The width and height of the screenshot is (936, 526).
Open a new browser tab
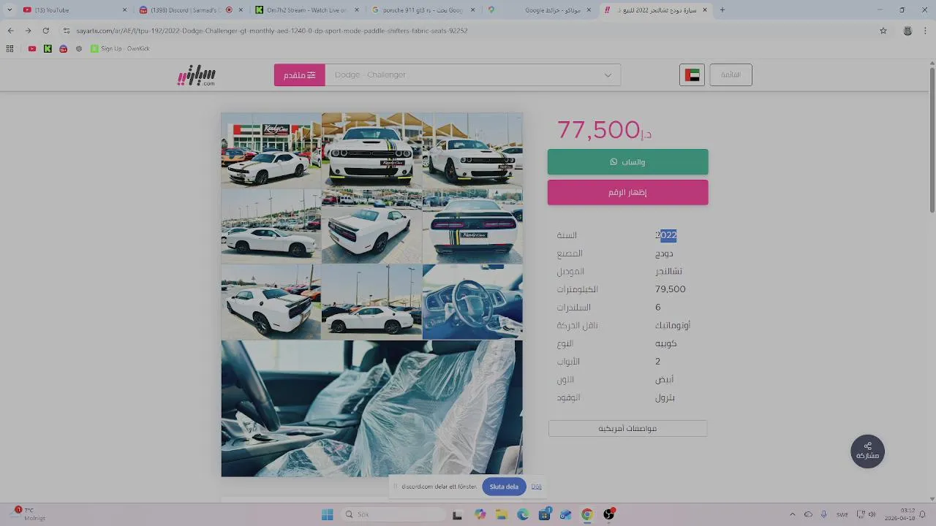point(722,10)
